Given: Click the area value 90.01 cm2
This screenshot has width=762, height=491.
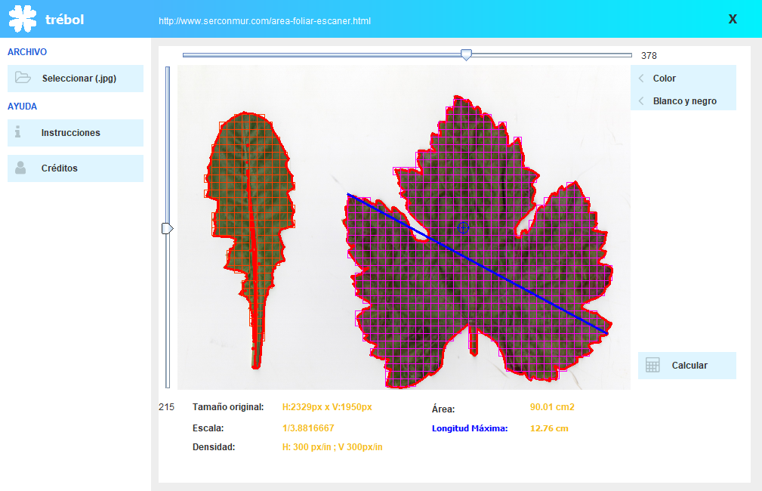Looking at the screenshot, I should coord(552,407).
